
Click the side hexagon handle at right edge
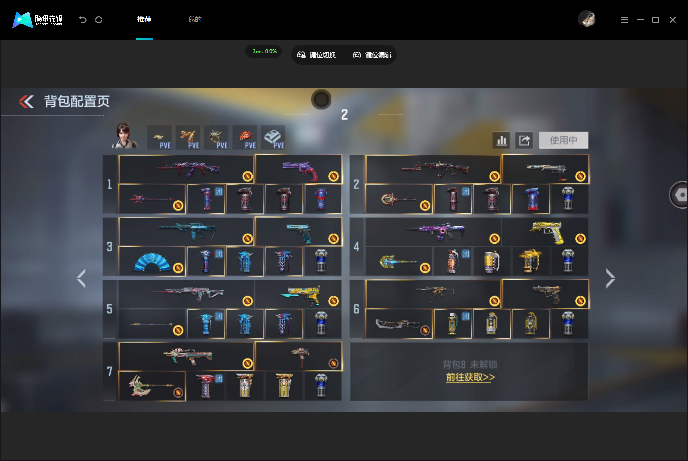pos(680,195)
